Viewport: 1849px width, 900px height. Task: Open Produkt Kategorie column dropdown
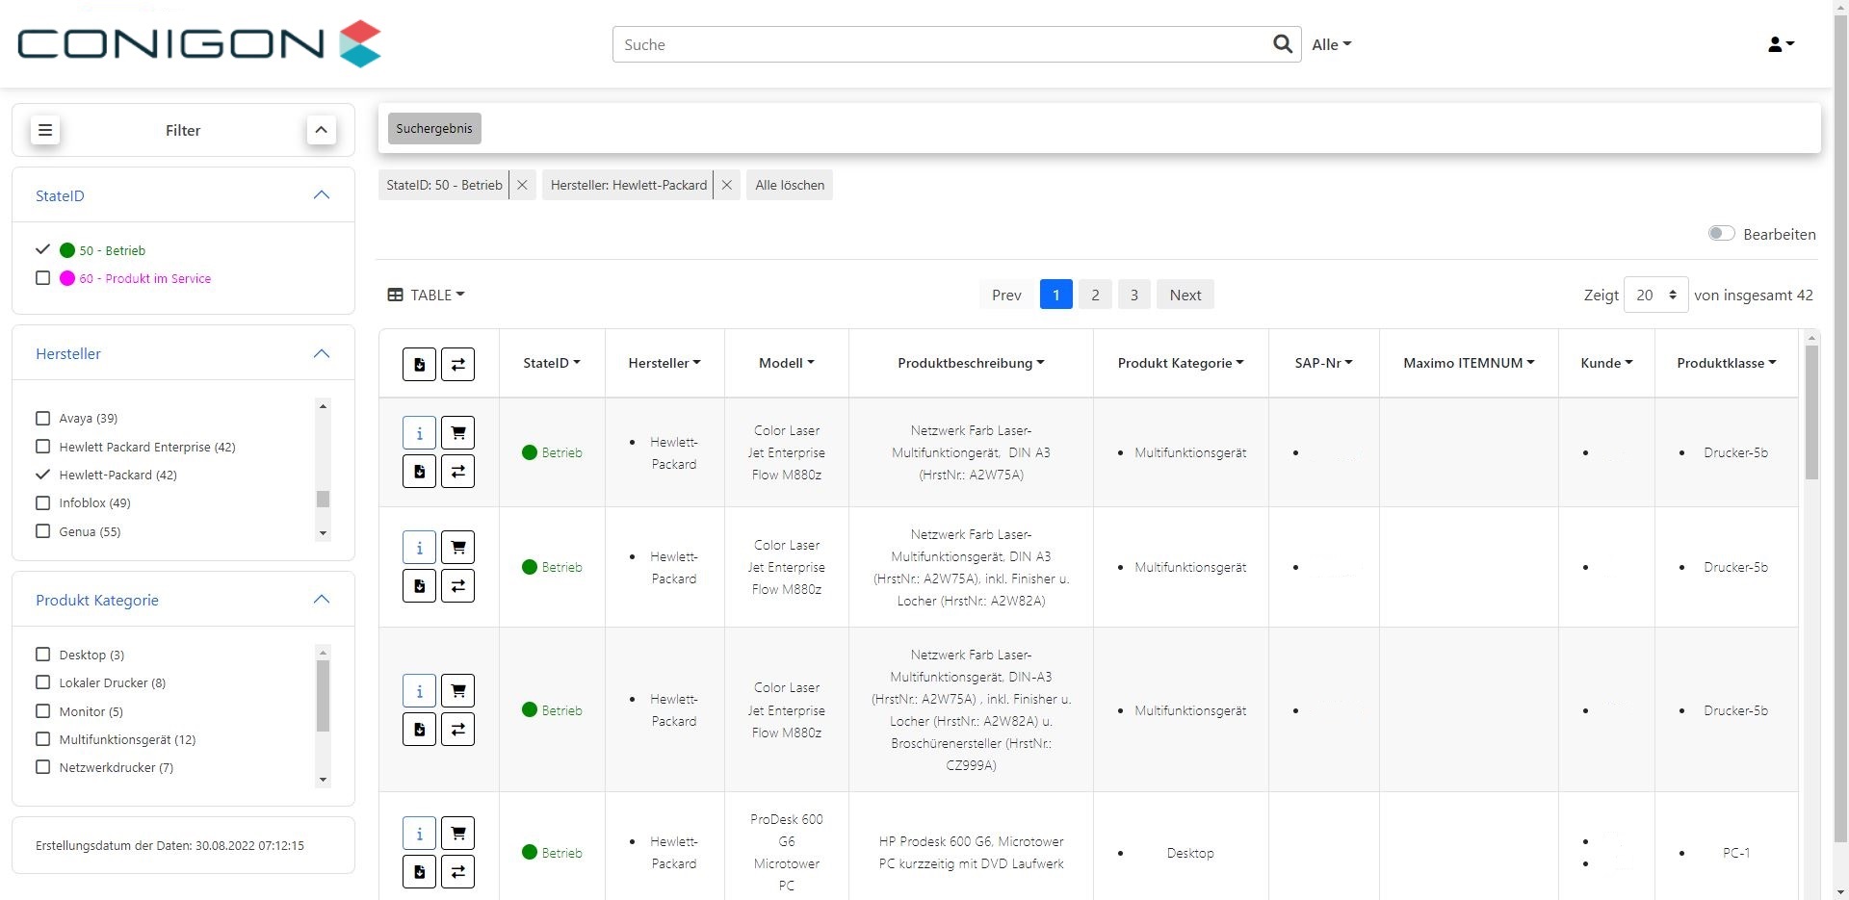tap(1181, 363)
